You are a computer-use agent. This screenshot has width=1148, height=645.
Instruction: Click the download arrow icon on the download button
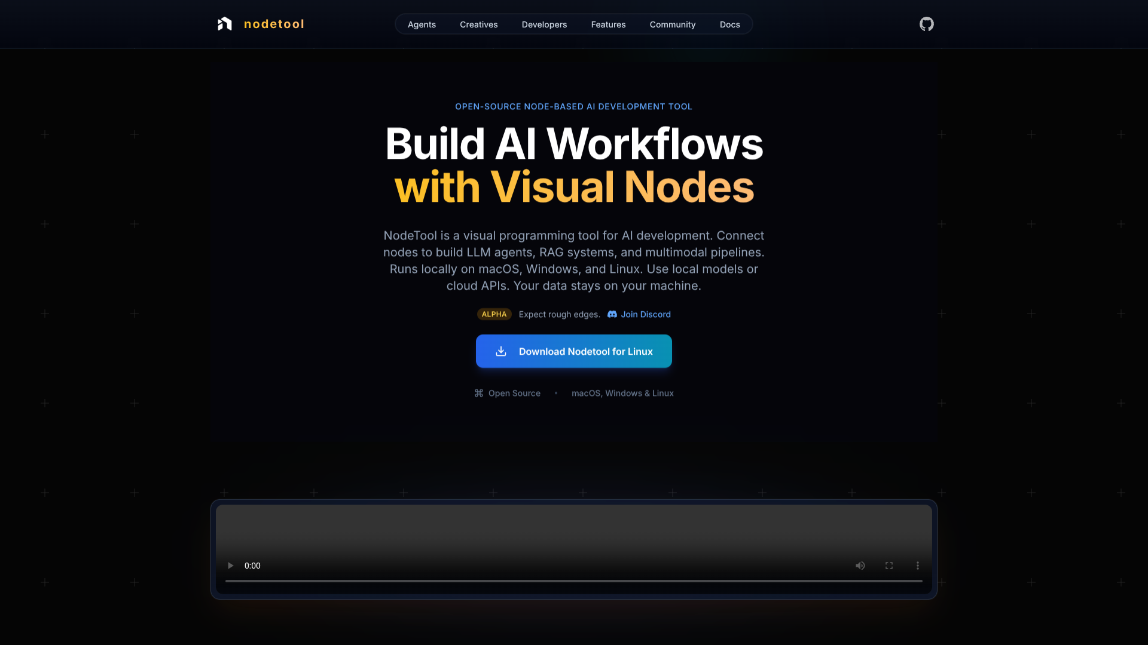pos(500,351)
